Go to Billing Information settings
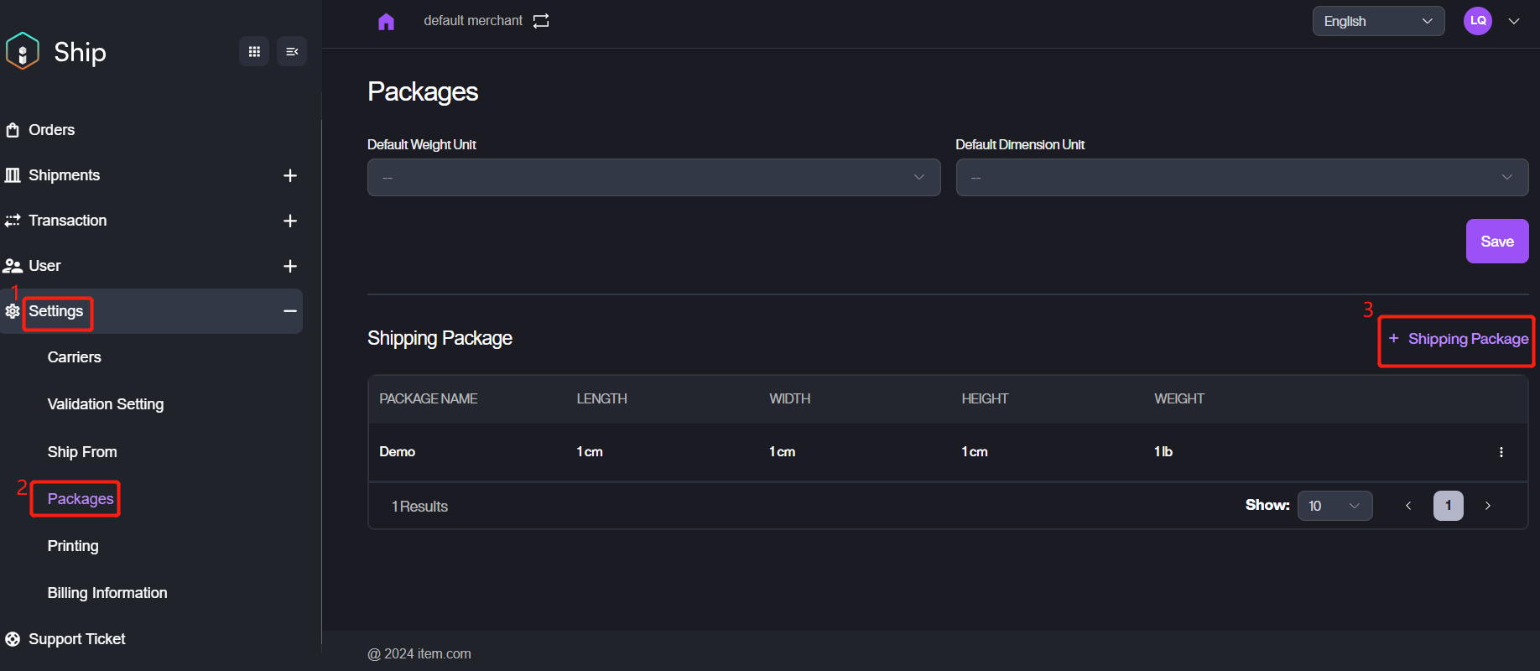This screenshot has height=671, width=1540. click(107, 593)
